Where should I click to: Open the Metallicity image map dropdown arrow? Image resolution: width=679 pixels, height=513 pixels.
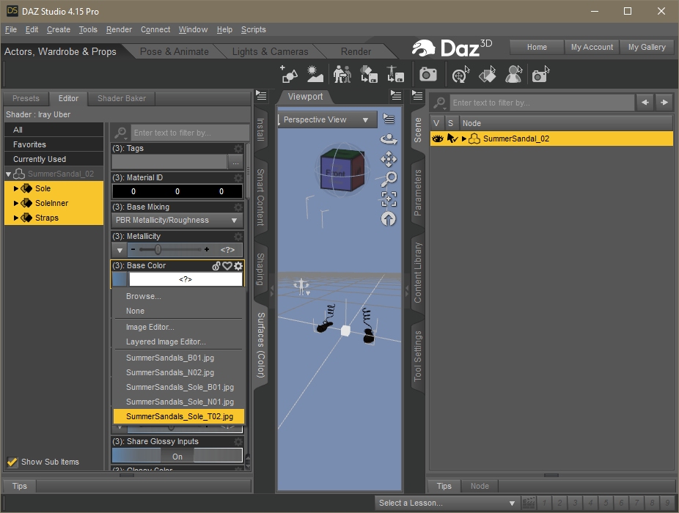[120, 250]
